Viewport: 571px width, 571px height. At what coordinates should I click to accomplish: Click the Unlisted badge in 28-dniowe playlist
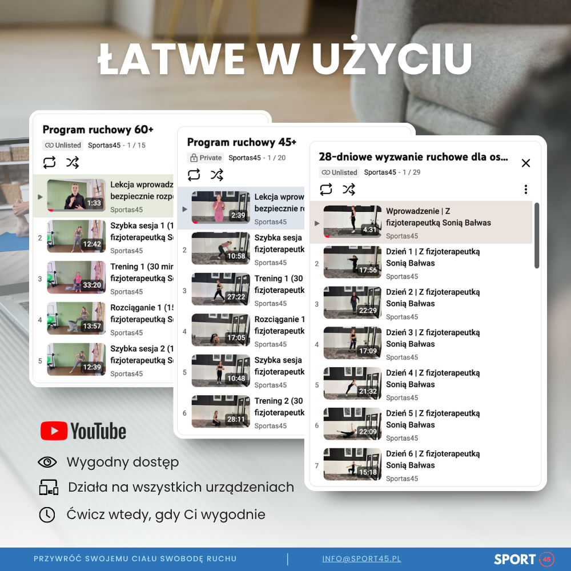click(x=339, y=172)
